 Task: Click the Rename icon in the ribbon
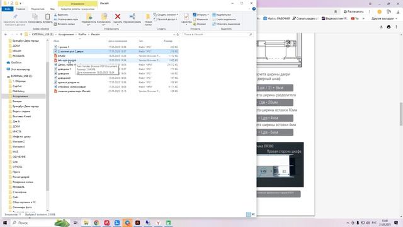(132, 16)
